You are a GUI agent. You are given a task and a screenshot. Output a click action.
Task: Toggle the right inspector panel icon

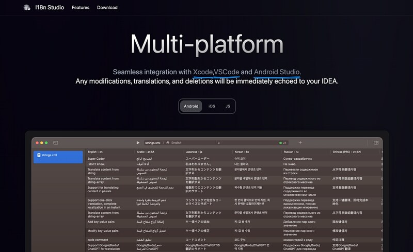[x=375, y=143]
